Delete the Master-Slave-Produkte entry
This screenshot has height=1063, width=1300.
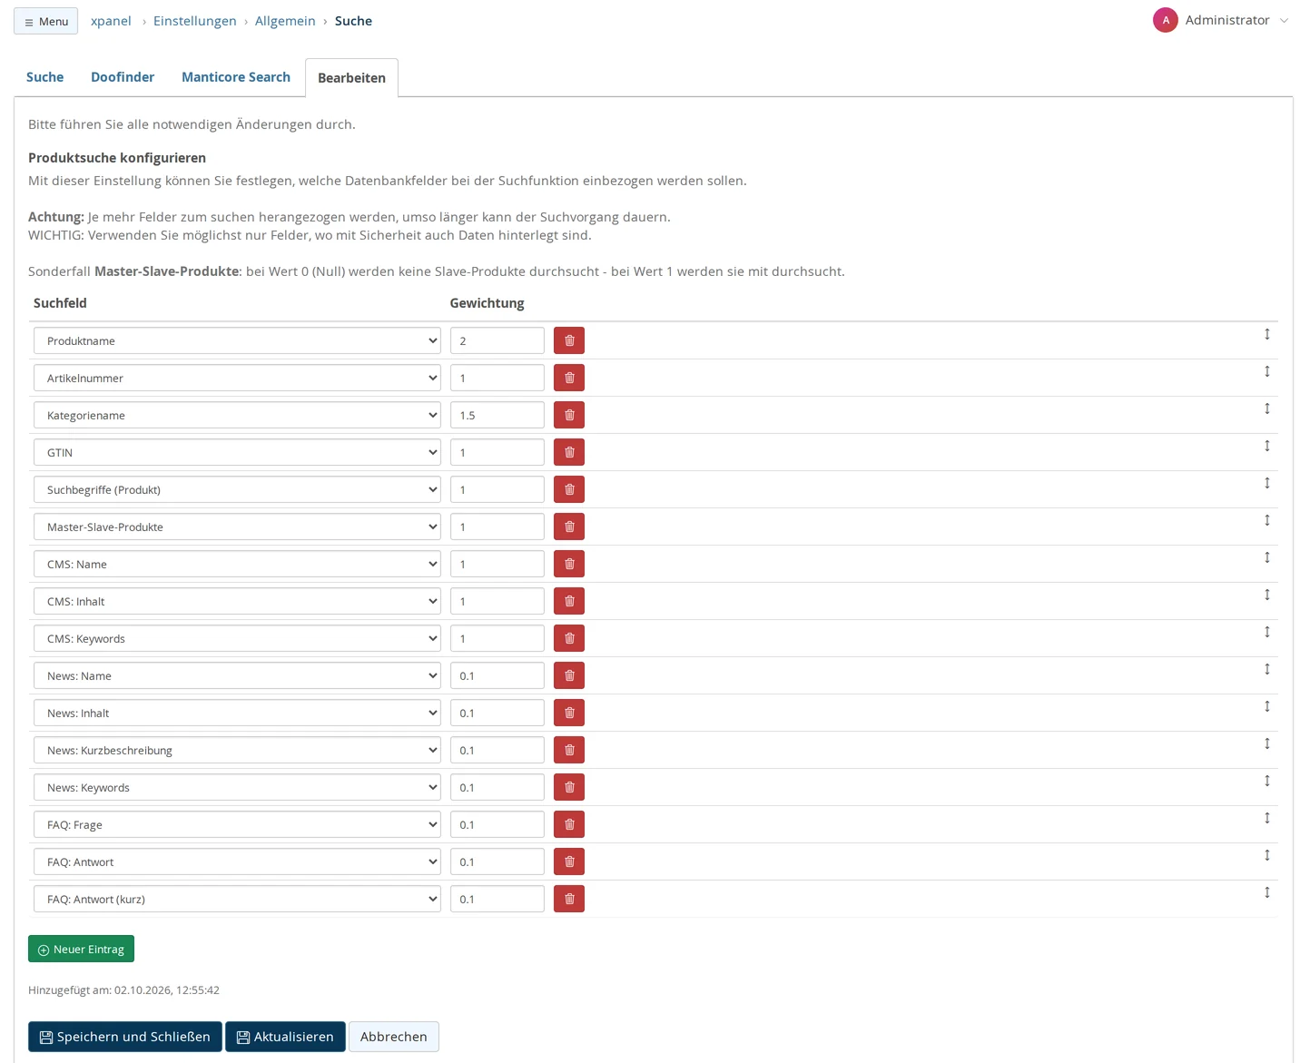click(x=569, y=527)
